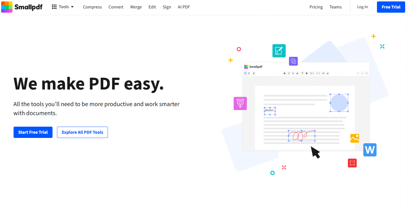This screenshot has height=208, width=408.
Task: Select the arrow selection tool in the editor toolbar
Action: click(x=284, y=73)
